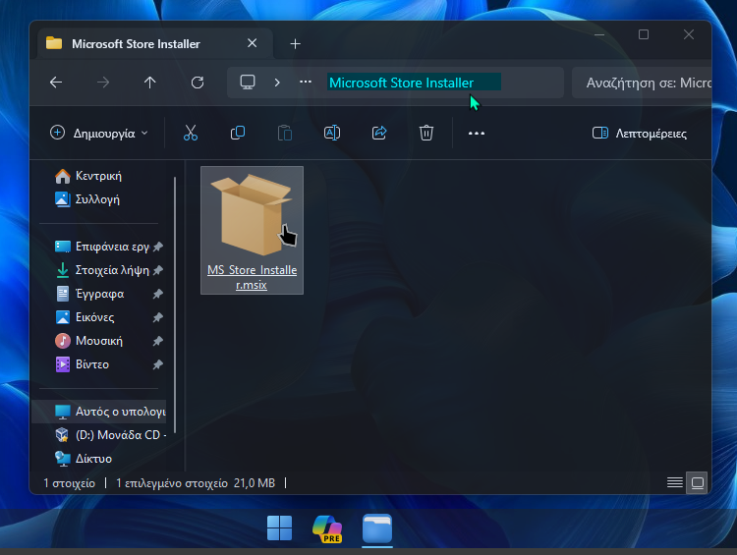
Task: Share the selected file
Action: [x=379, y=133]
